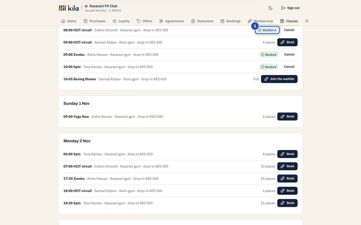Book the Sunday 09:00 Yoga flow
Screen dimensions: 361x225
tap(287, 116)
